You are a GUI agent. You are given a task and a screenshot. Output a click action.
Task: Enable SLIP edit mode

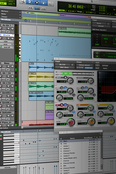tap(3, 3)
